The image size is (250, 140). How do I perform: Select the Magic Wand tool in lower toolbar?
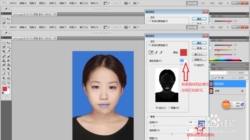[x=8, y=47]
